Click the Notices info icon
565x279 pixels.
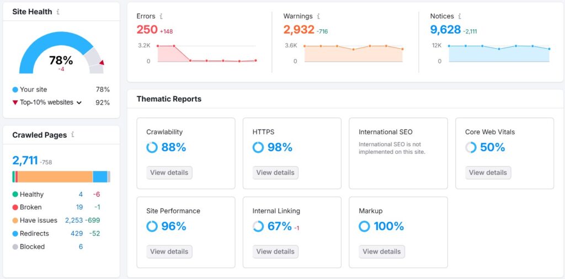pyautogui.click(x=460, y=16)
